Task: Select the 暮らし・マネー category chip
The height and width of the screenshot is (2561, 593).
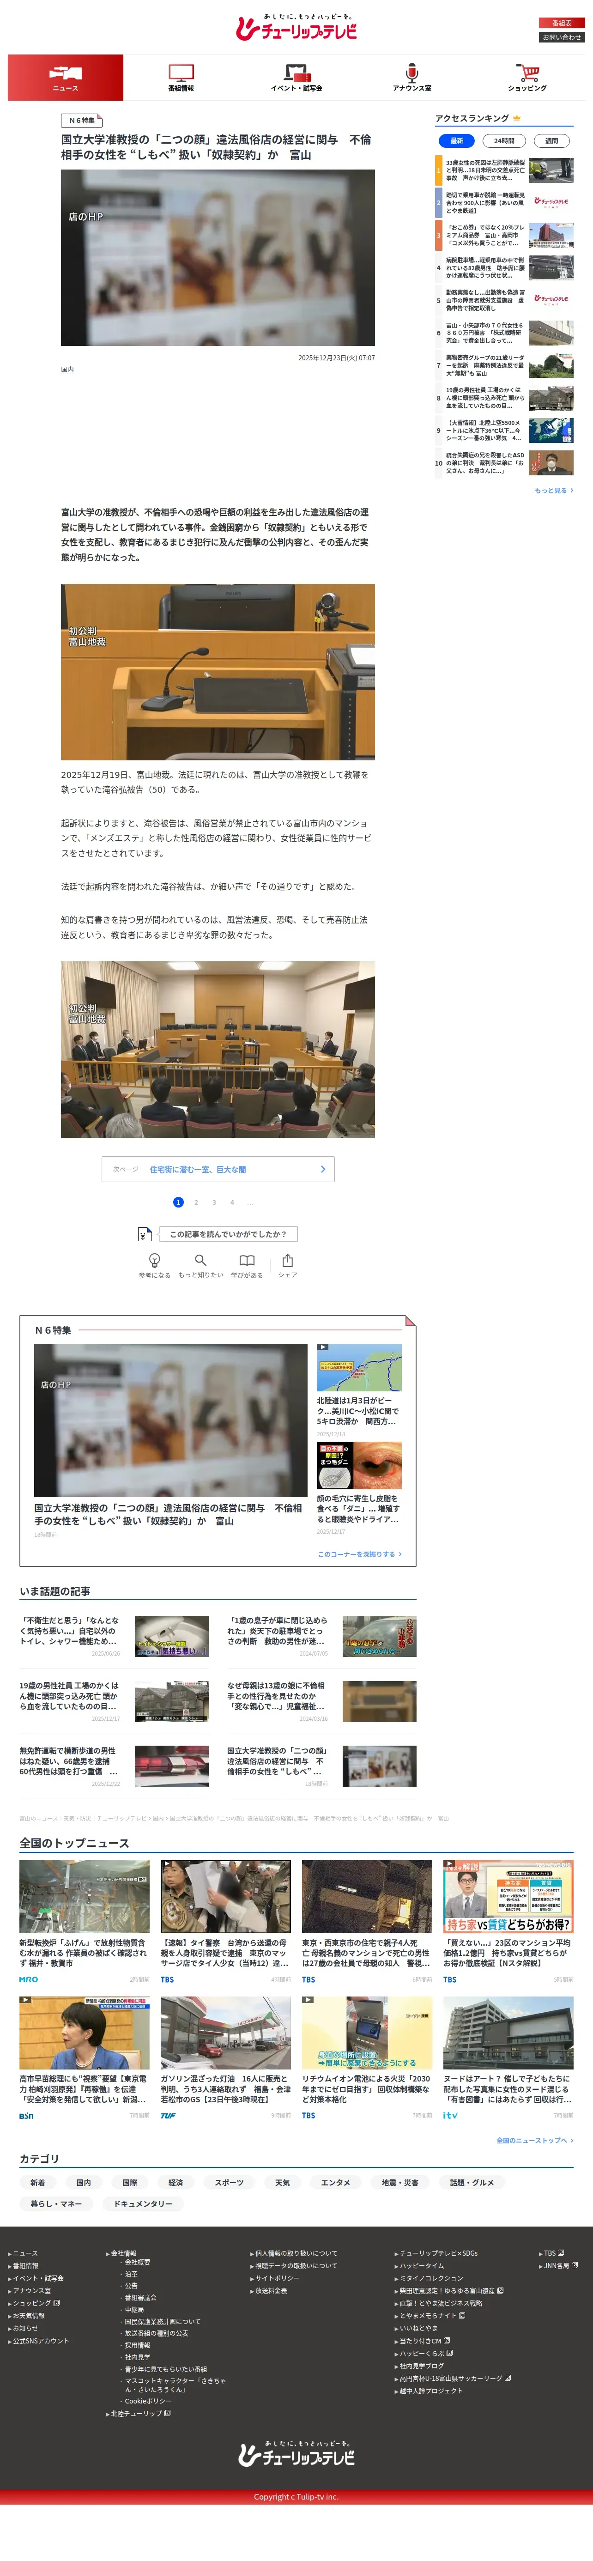Action: point(57,2204)
